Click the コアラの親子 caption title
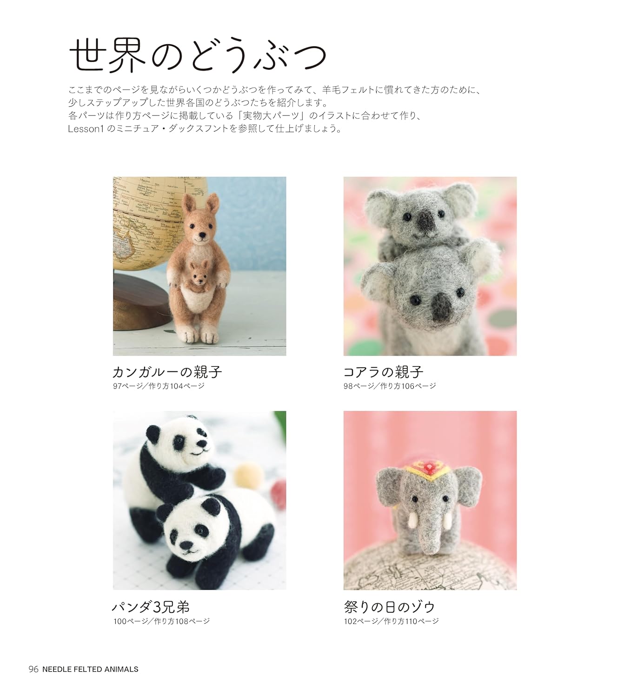637x698 pixels. 384,372
